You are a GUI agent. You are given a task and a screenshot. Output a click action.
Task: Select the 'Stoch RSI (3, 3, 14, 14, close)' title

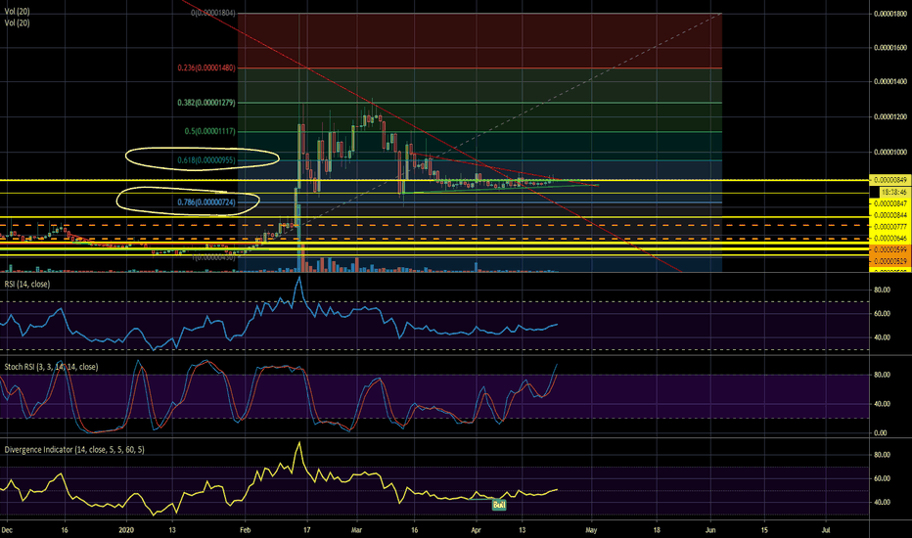[x=51, y=367]
